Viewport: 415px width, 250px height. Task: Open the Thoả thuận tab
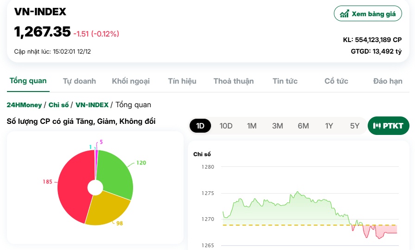pyautogui.click(x=233, y=81)
